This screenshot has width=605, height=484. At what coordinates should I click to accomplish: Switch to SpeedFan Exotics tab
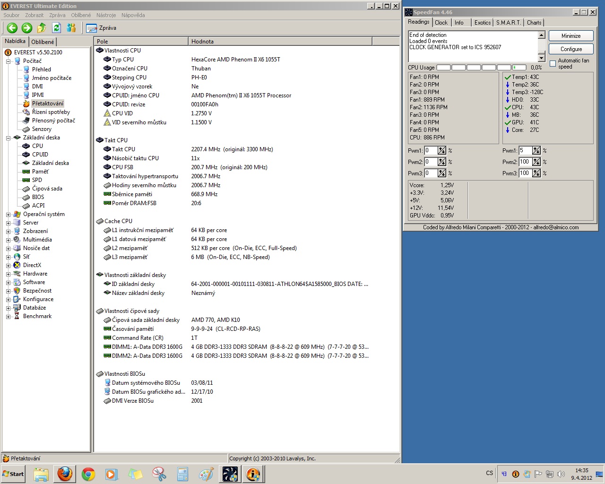click(x=482, y=23)
